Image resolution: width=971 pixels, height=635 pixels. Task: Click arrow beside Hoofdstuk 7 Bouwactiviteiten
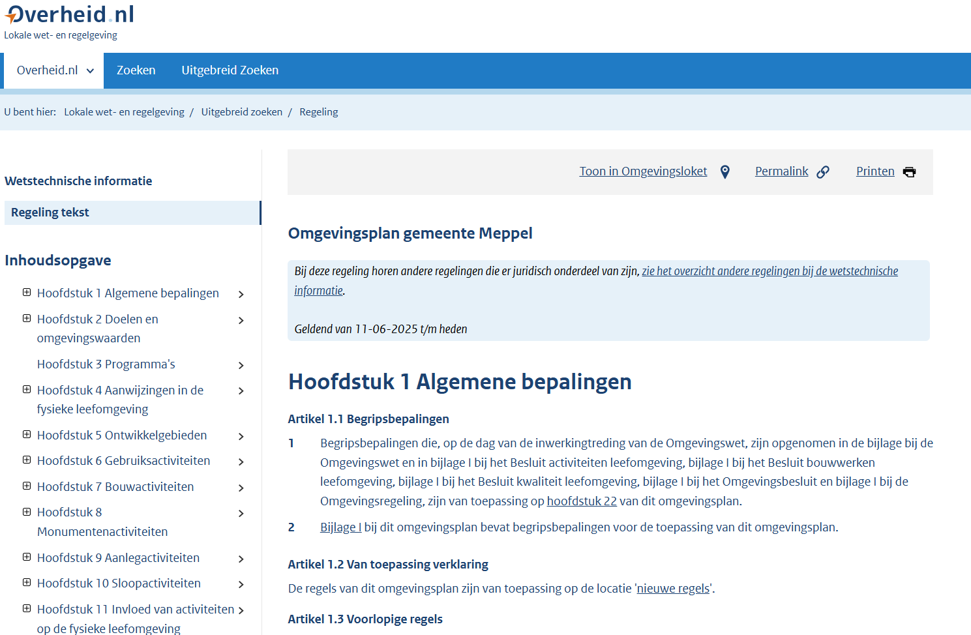pyautogui.click(x=241, y=488)
